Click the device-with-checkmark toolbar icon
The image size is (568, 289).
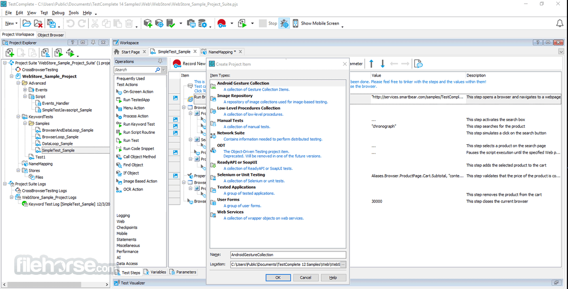point(171,23)
